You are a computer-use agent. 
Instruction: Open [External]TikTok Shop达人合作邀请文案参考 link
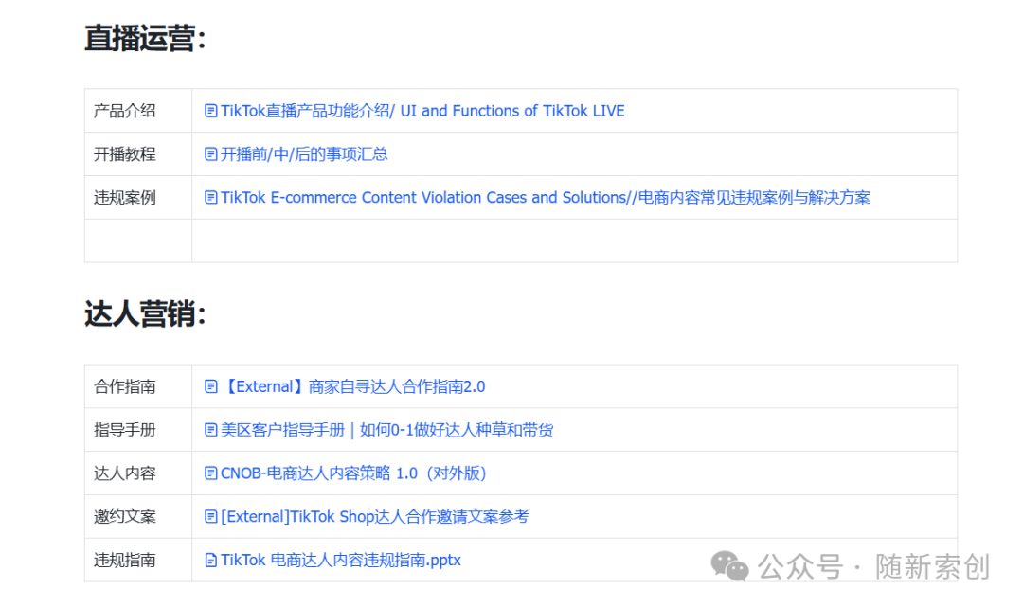374,516
